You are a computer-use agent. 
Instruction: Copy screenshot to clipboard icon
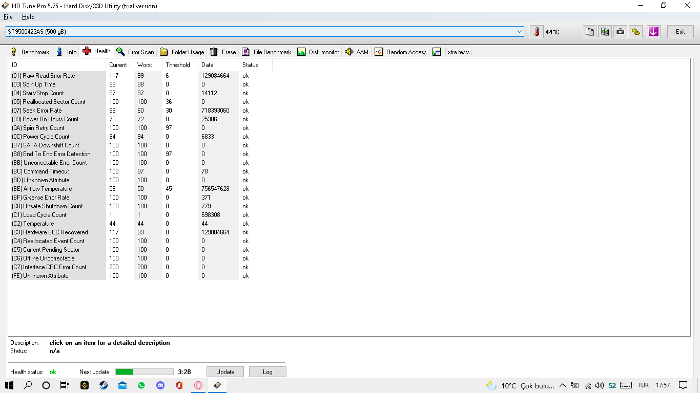[x=605, y=32]
